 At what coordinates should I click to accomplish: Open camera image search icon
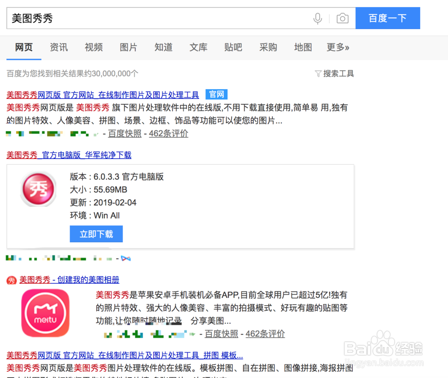pos(342,18)
